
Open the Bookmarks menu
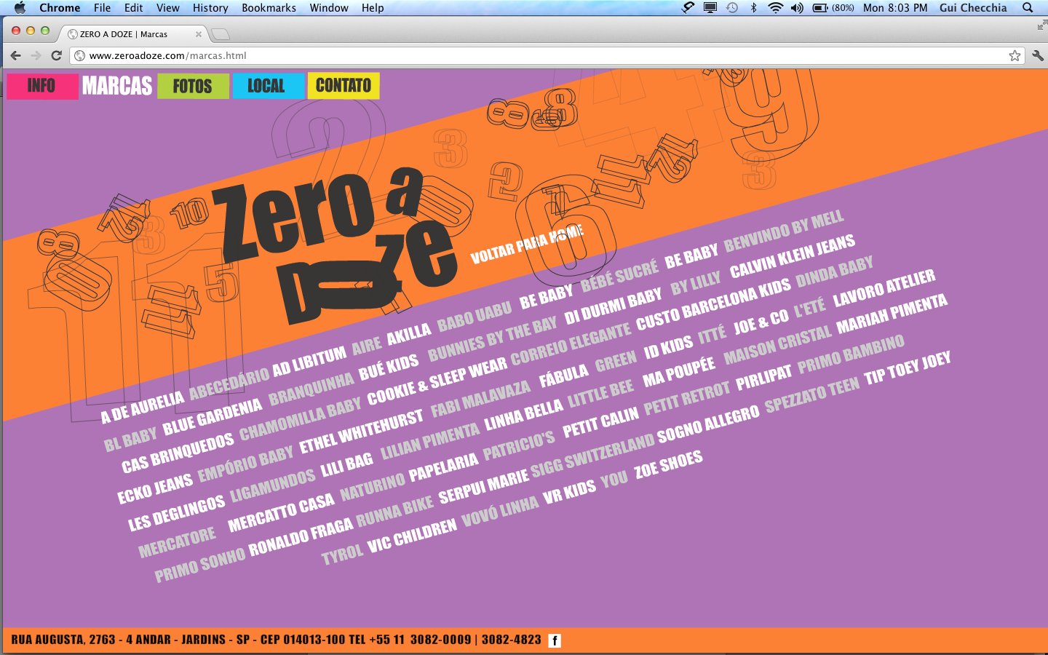pos(269,8)
